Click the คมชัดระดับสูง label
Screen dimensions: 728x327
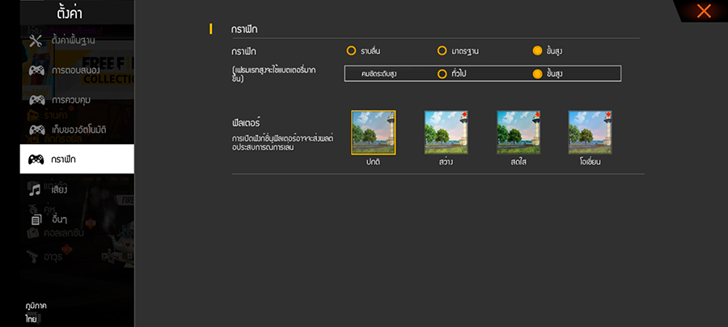click(x=384, y=74)
